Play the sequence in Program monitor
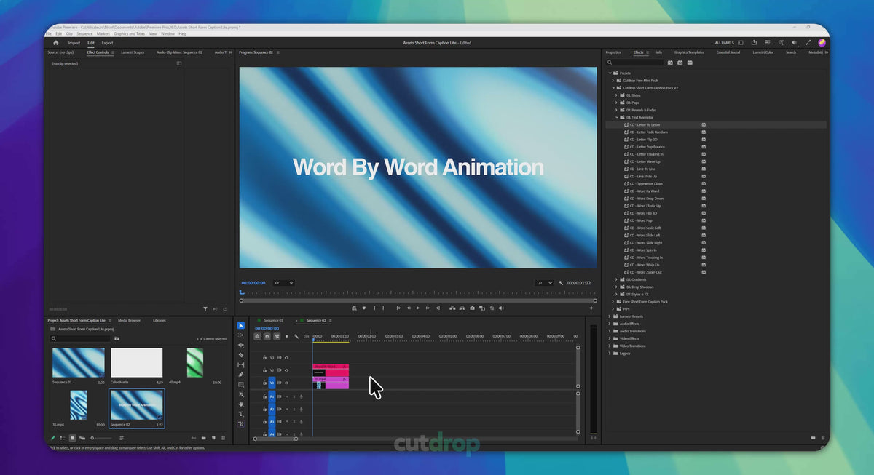Viewport: 874px width, 475px height. point(418,308)
